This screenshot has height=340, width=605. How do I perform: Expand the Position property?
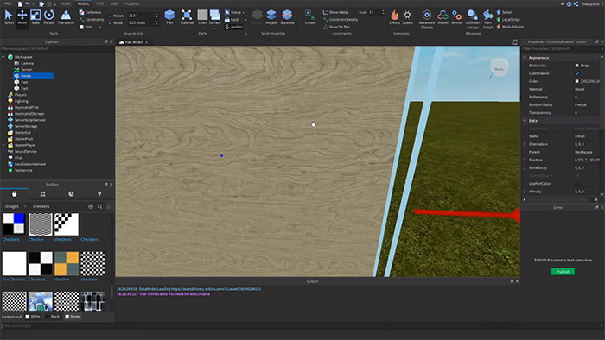click(525, 160)
